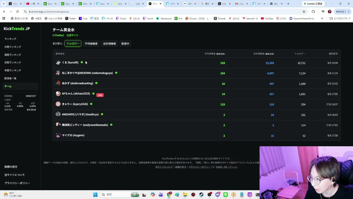353x199 pixels.
Task: Go back using the browser back arrow
Action: coord(4,12)
